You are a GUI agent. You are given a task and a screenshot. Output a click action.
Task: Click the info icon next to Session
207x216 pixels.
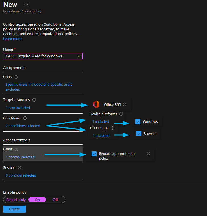(20, 168)
